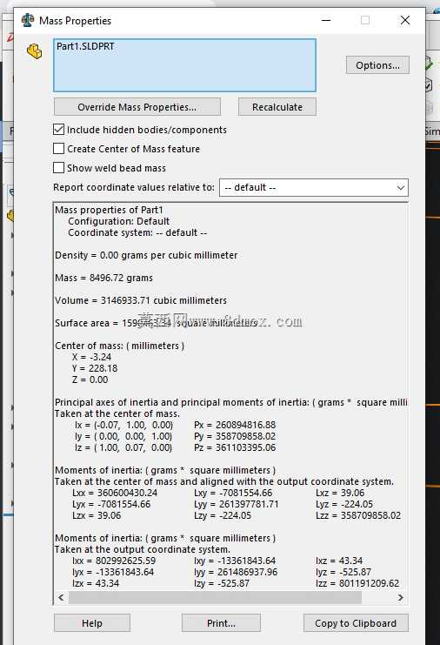Enable Create Center of Mass feature
Screen dimensions: 440x645
click(59, 149)
